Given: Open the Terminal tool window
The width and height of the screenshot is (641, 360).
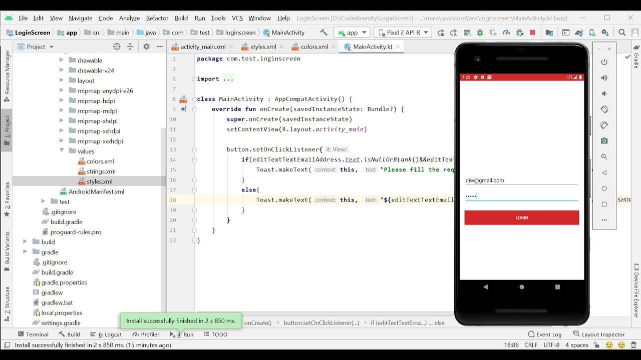Looking at the screenshot, I should [x=33, y=334].
